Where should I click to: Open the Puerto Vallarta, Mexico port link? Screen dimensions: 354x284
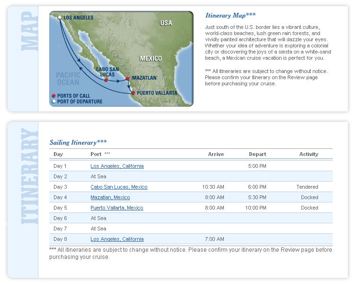click(x=117, y=208)
